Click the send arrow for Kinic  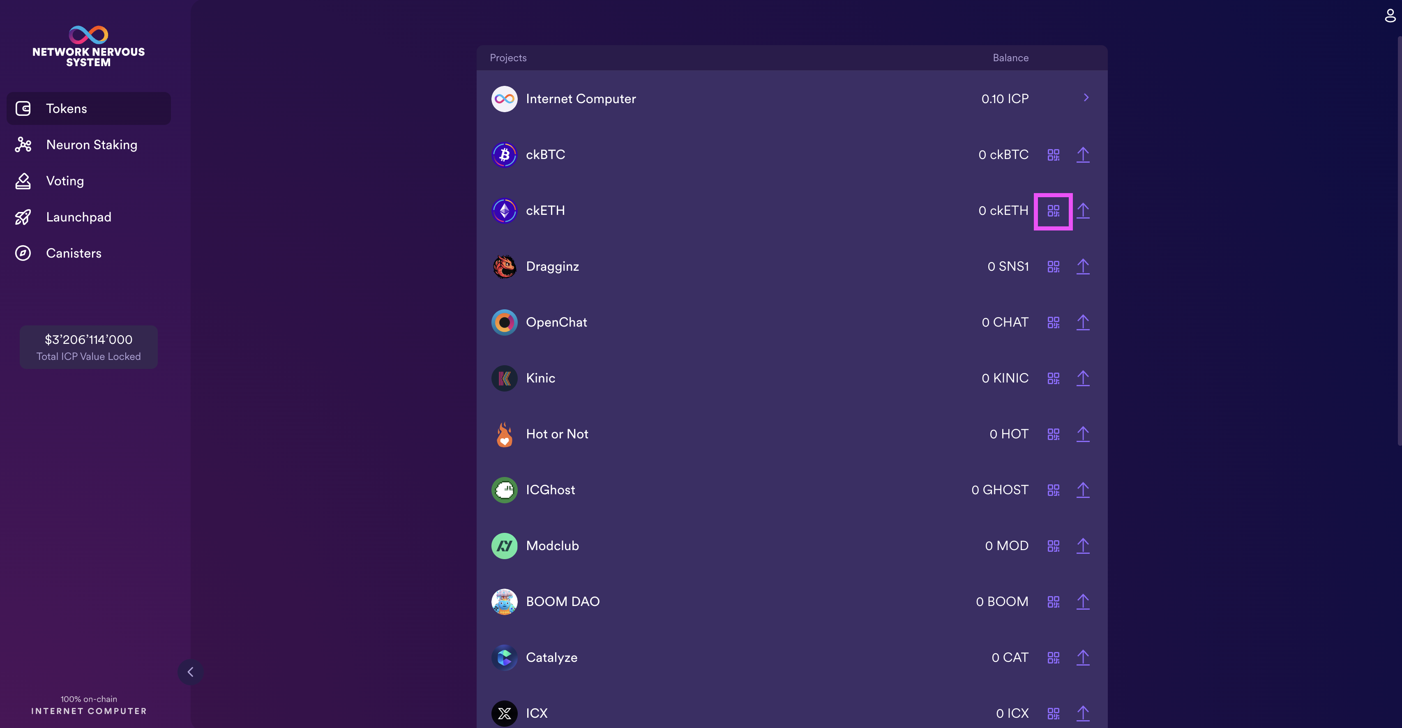coord(1083,378)
